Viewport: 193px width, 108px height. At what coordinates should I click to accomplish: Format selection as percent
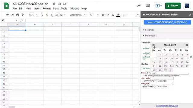point(47,15)
